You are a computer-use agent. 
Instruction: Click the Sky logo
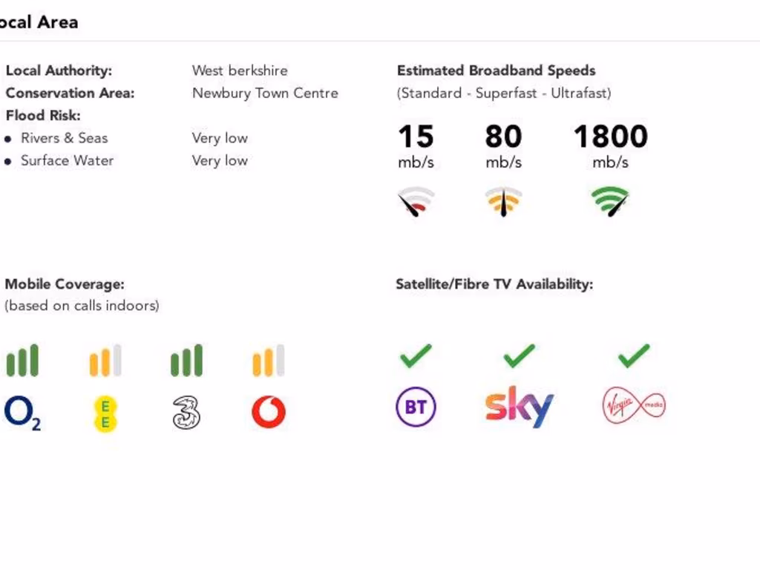click(519, 406)
